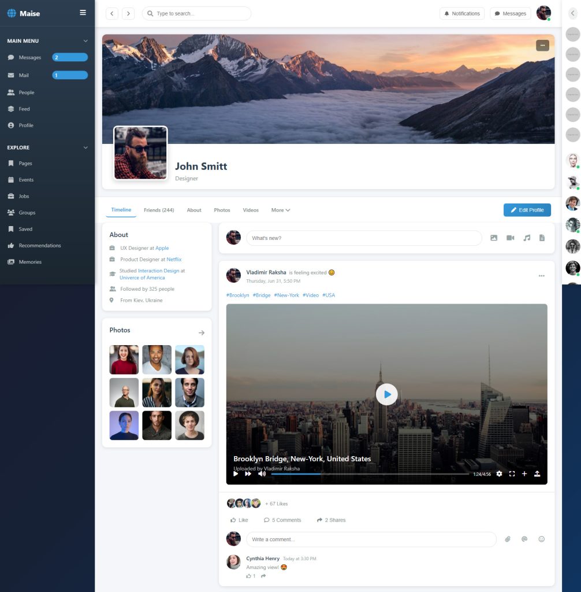Attach a photo to new post
The width and height of the screenshot is (581, 592).
(494, 238)
